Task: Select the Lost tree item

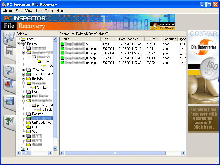Action: (x=30, y=149)
